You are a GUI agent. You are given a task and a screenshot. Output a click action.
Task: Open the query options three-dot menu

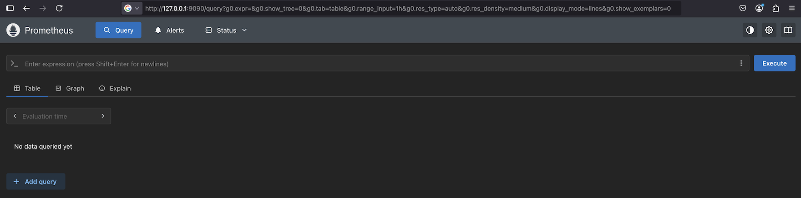[741, 63]
